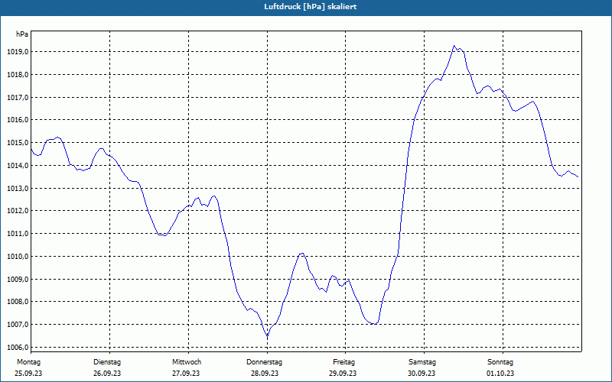Select the 1016,0 axis value
The height and width of the screenshot is (382, 612).
[18, 120]
